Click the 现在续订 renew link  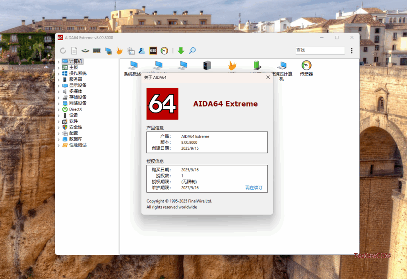pyautogui.click(x=254, y=188)
